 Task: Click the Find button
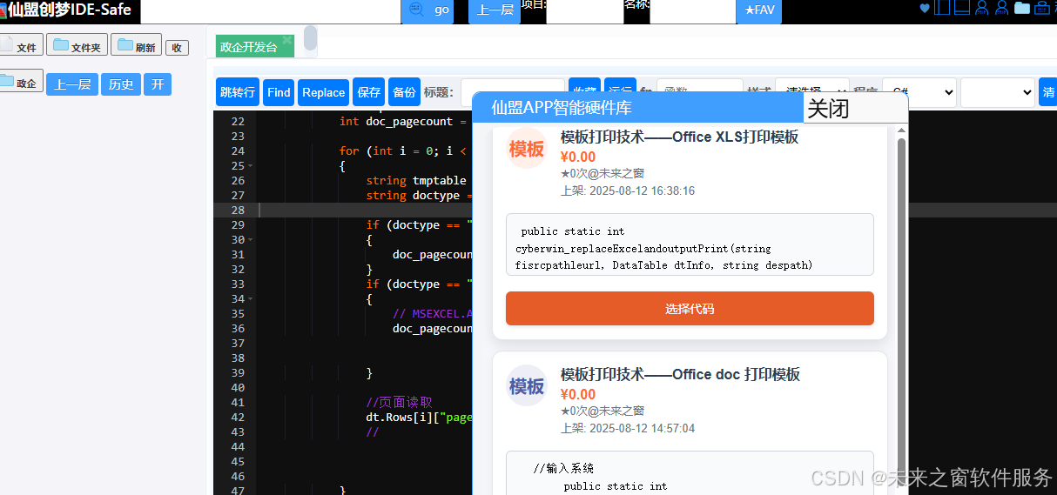[x=279, y=92]
